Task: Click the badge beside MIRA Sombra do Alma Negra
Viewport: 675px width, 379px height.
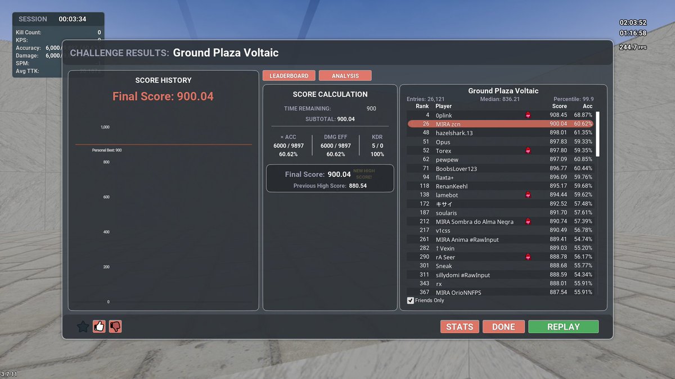Action: pos(528,222)
